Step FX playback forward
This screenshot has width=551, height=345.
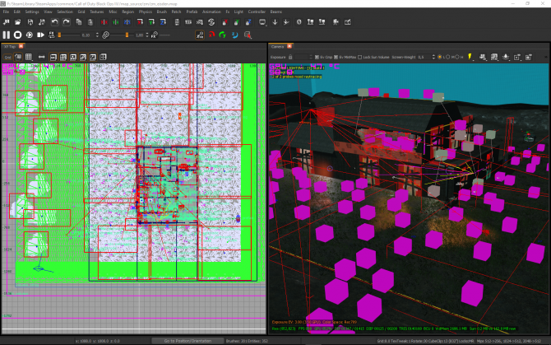click(x=41, y=35)
